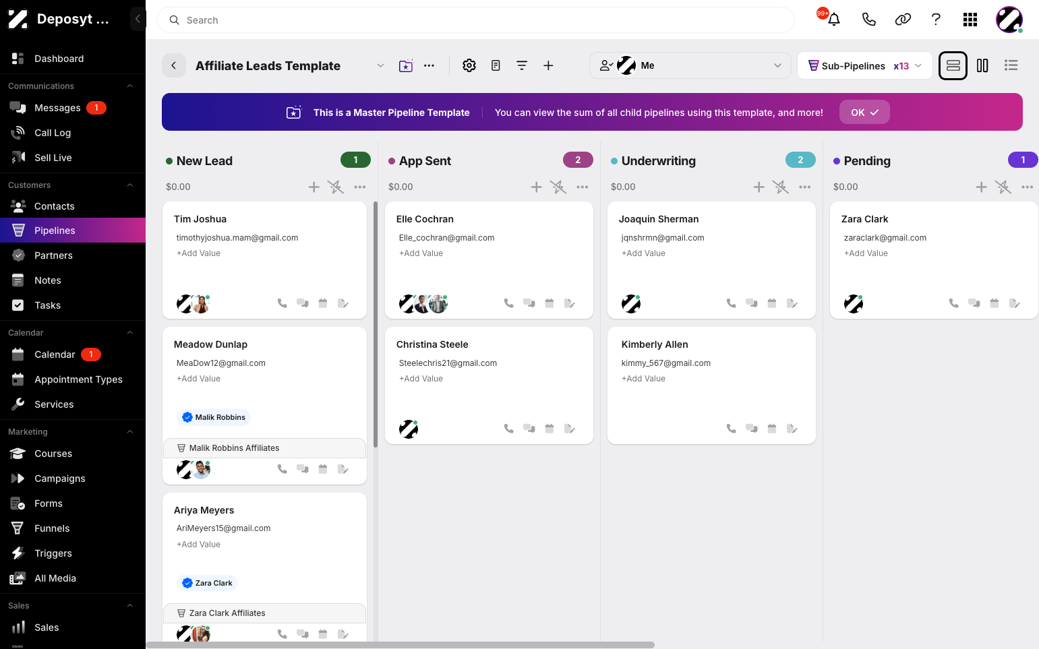Image resolution: width=1039 pixels, height=649 pixels.
Task: Add a note on Zara Clark card
Action: coord(1015,303)
